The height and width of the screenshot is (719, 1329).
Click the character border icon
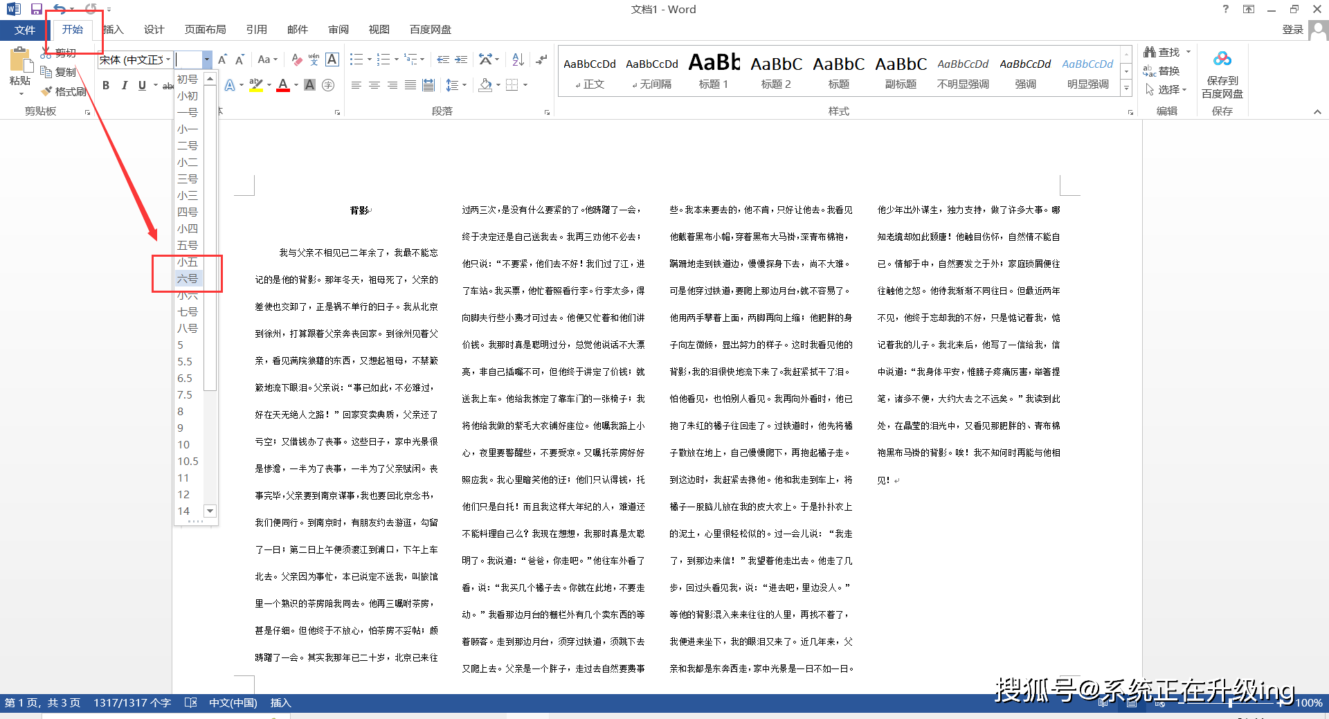332,60
